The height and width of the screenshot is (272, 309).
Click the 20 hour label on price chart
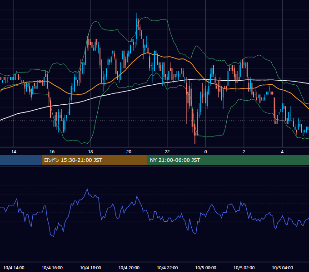pyautogui.click(x=129, y=152)
